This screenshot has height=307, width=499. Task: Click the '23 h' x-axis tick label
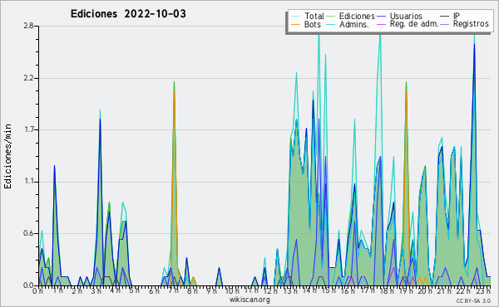coord(483,290)
